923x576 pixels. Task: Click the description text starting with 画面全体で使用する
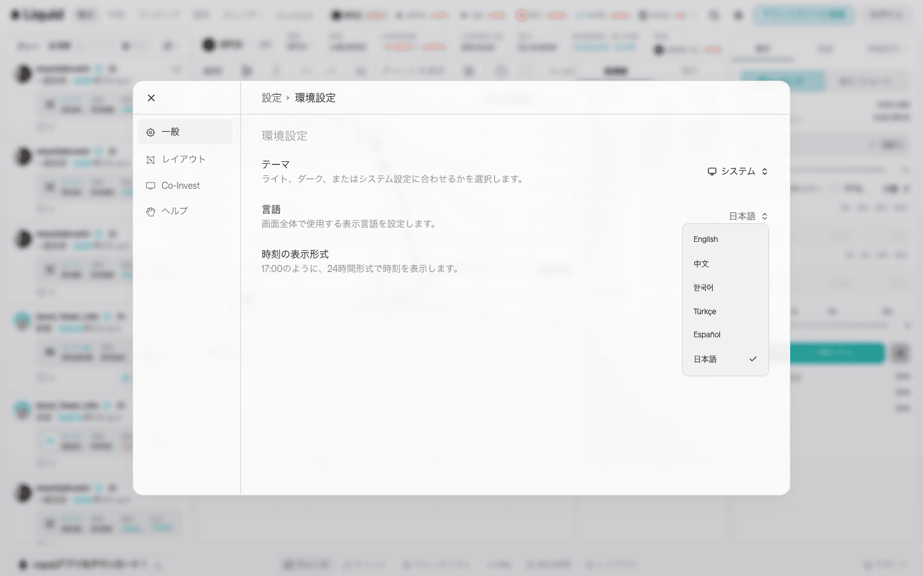tap(350, 224)
